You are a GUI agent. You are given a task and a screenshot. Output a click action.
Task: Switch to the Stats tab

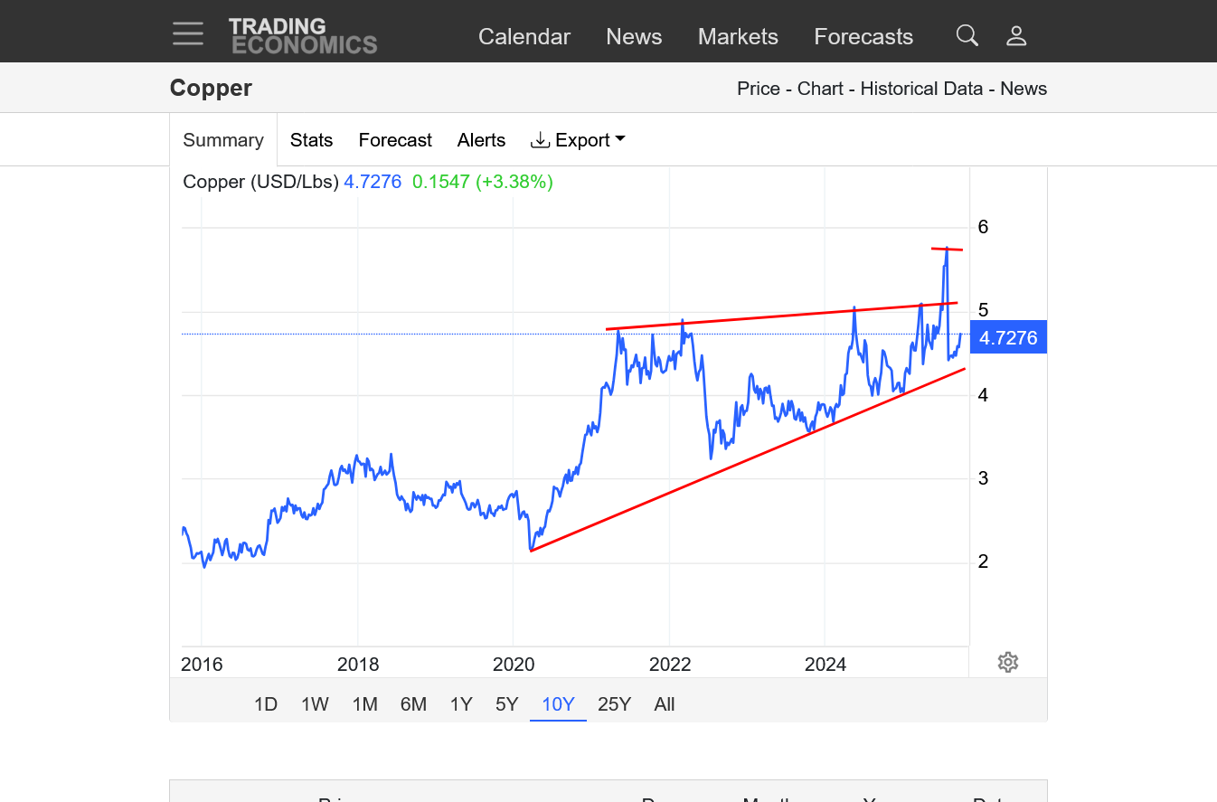pyautogui.click(x=311, y=140)
